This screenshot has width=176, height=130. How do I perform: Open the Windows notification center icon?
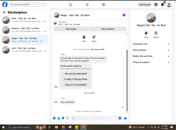coord(171,127)
